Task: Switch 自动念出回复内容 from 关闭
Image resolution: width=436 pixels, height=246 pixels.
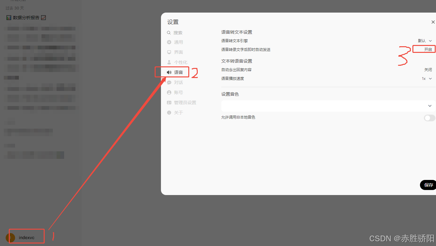Action: click(x=428, y=70)
